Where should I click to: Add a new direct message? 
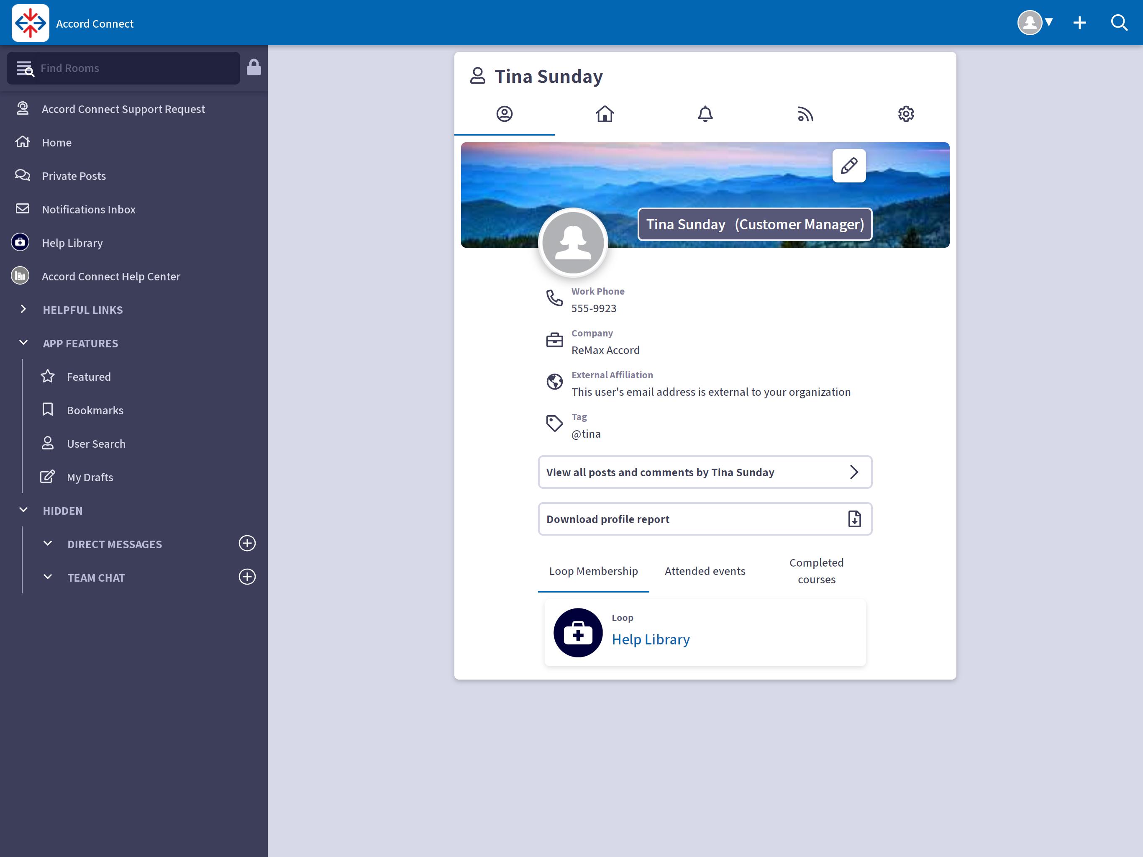[247, 543]
